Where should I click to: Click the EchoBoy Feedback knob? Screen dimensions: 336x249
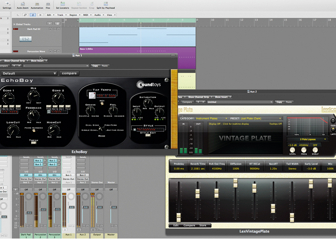(x=34, y=116)
